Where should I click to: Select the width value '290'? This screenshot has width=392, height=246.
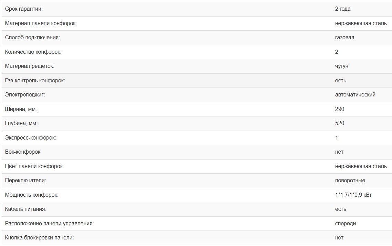340,109
